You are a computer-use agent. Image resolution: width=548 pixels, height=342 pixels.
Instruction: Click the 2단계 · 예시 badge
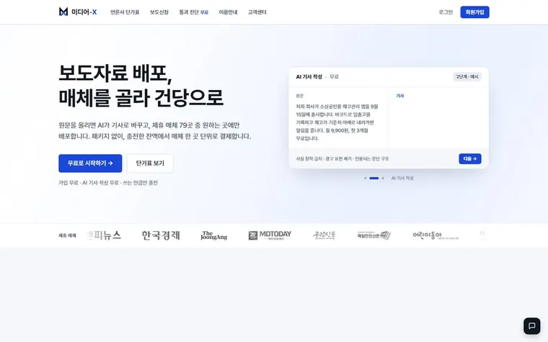pyautogui.click(x=467, y=77)
